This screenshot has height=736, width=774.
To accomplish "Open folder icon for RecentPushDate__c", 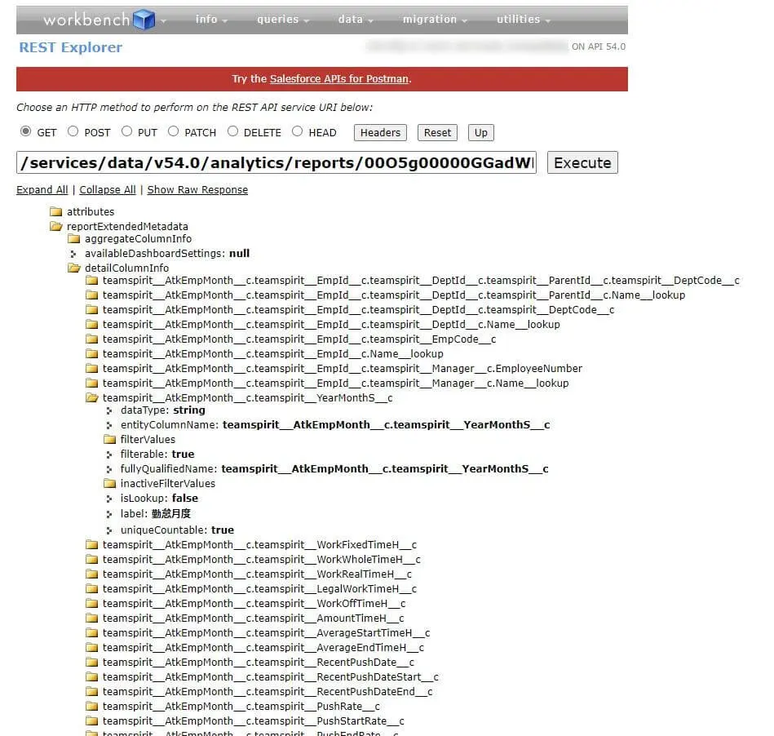I will [92, 663].
